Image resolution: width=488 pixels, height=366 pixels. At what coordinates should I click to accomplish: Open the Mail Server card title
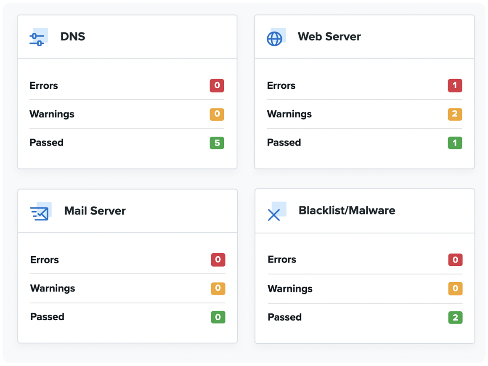coord(95,211)
